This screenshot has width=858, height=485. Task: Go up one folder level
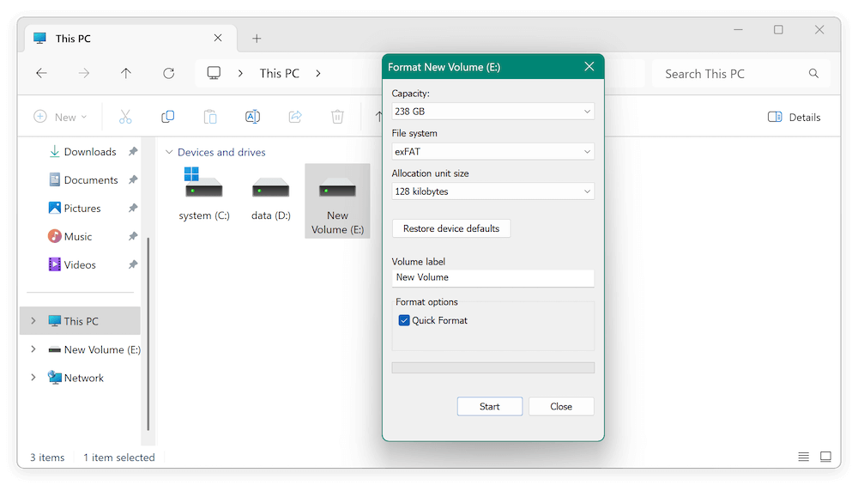[126, 74]
